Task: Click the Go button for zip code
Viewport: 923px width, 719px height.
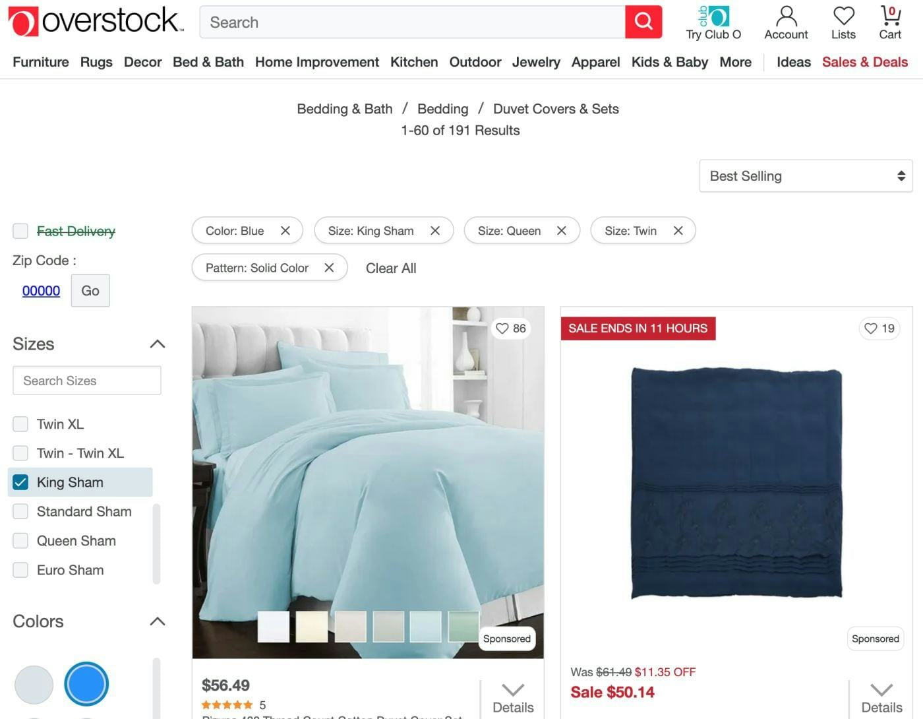Action: (x=90, y=291)
